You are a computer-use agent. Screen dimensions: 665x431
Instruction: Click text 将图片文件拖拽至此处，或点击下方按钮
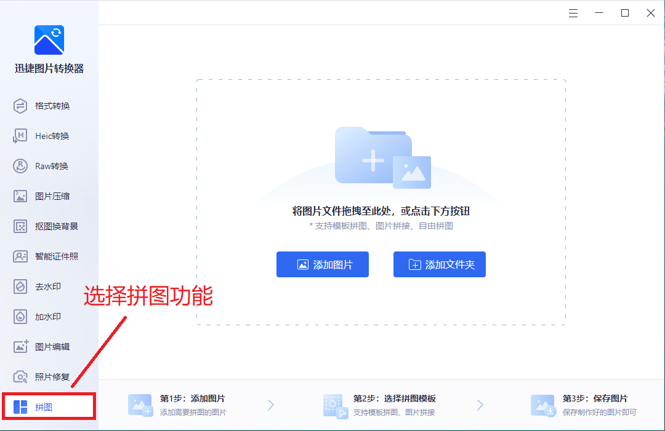tap(381, 211)
